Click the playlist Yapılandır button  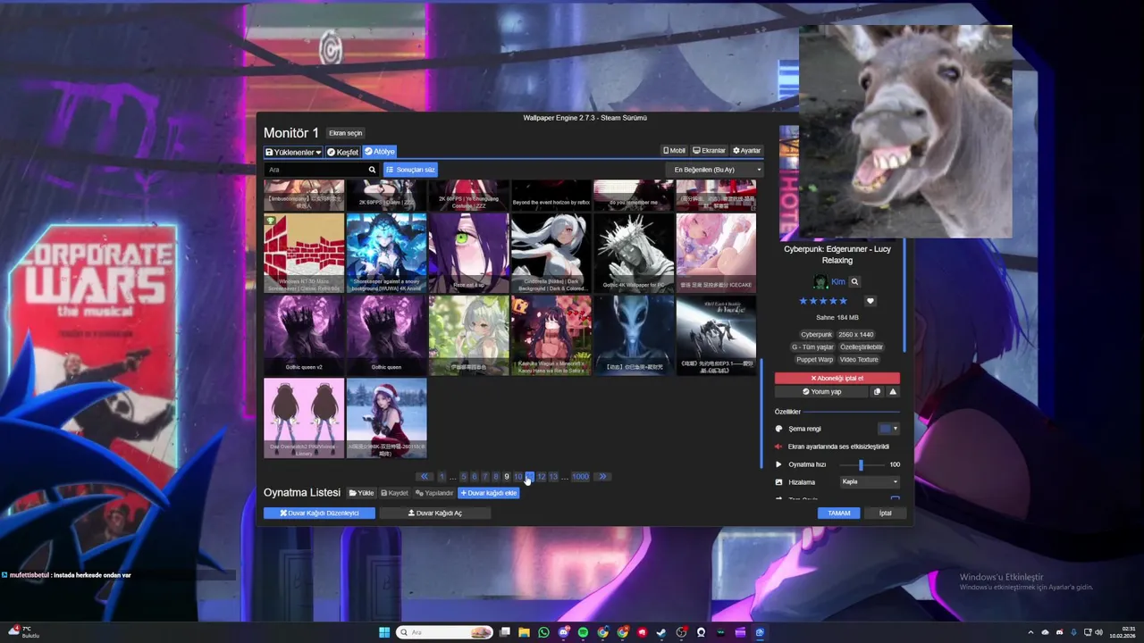click(434, 493)
